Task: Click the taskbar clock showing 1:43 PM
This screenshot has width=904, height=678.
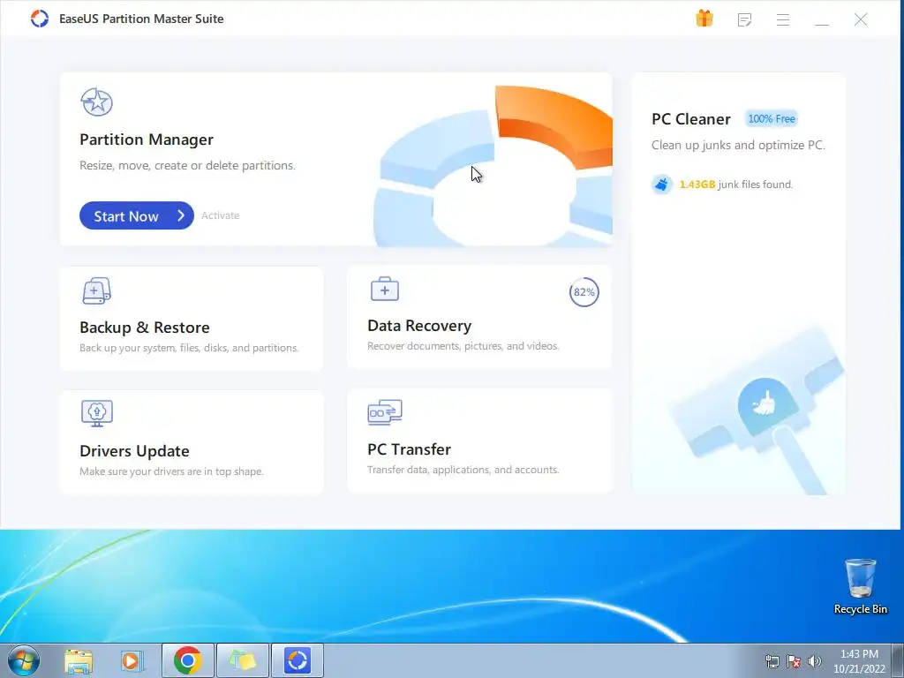Action: (x=859, y=661)
